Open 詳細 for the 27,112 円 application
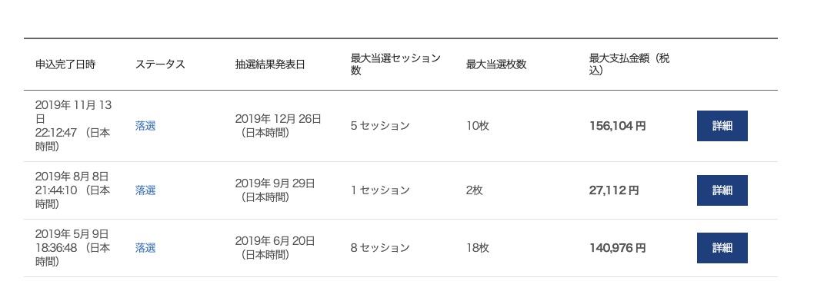Screen dimensions: 824x281 (722, 190)
